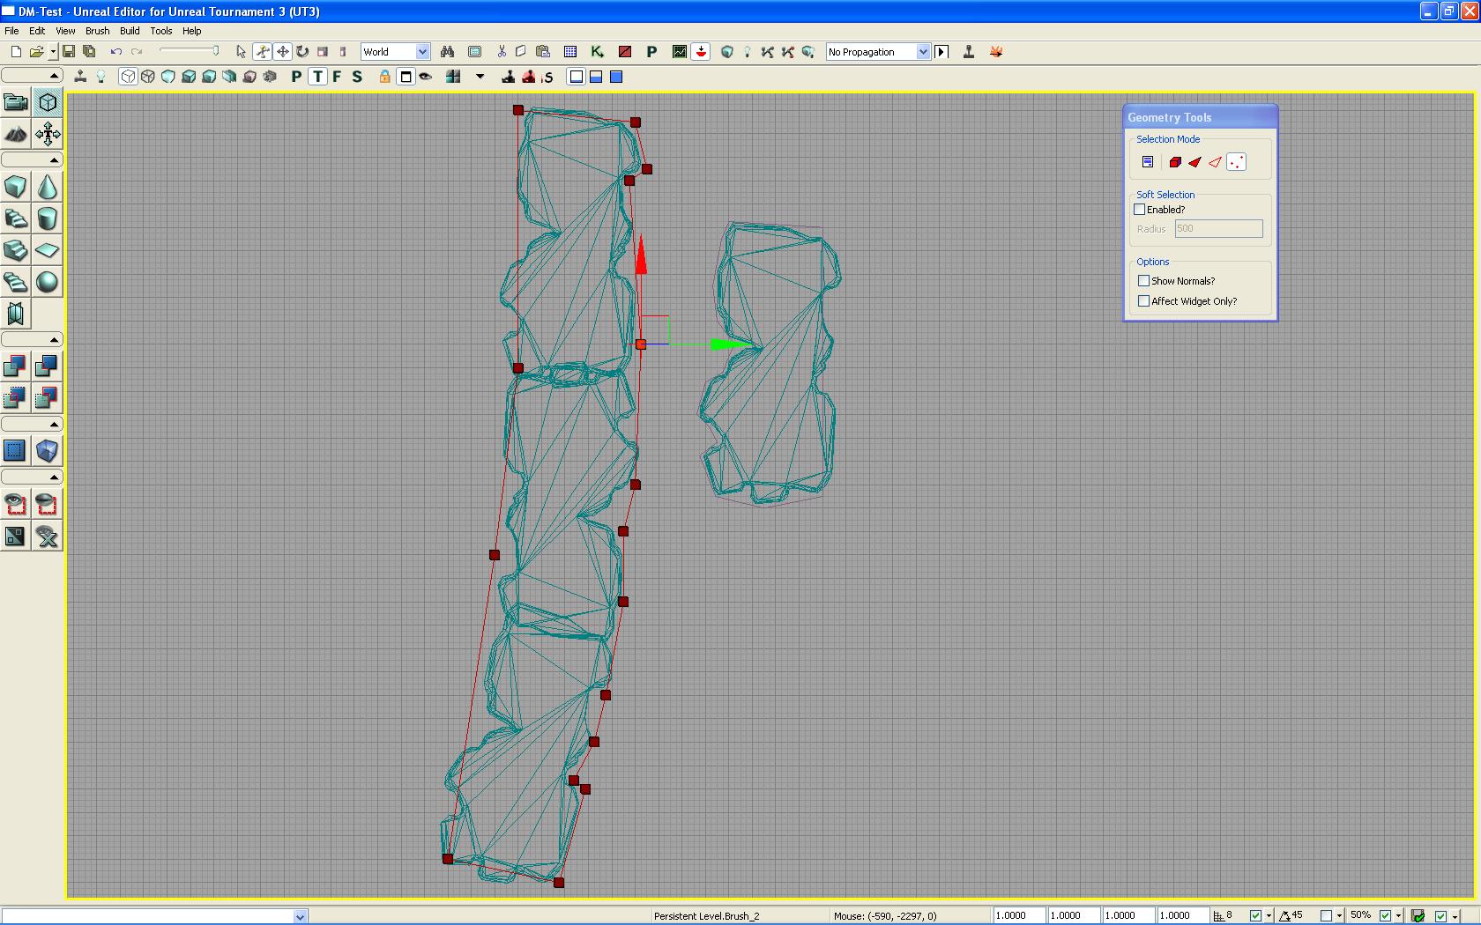Click the Sphere brush builder icon

[x=48, y=282]
